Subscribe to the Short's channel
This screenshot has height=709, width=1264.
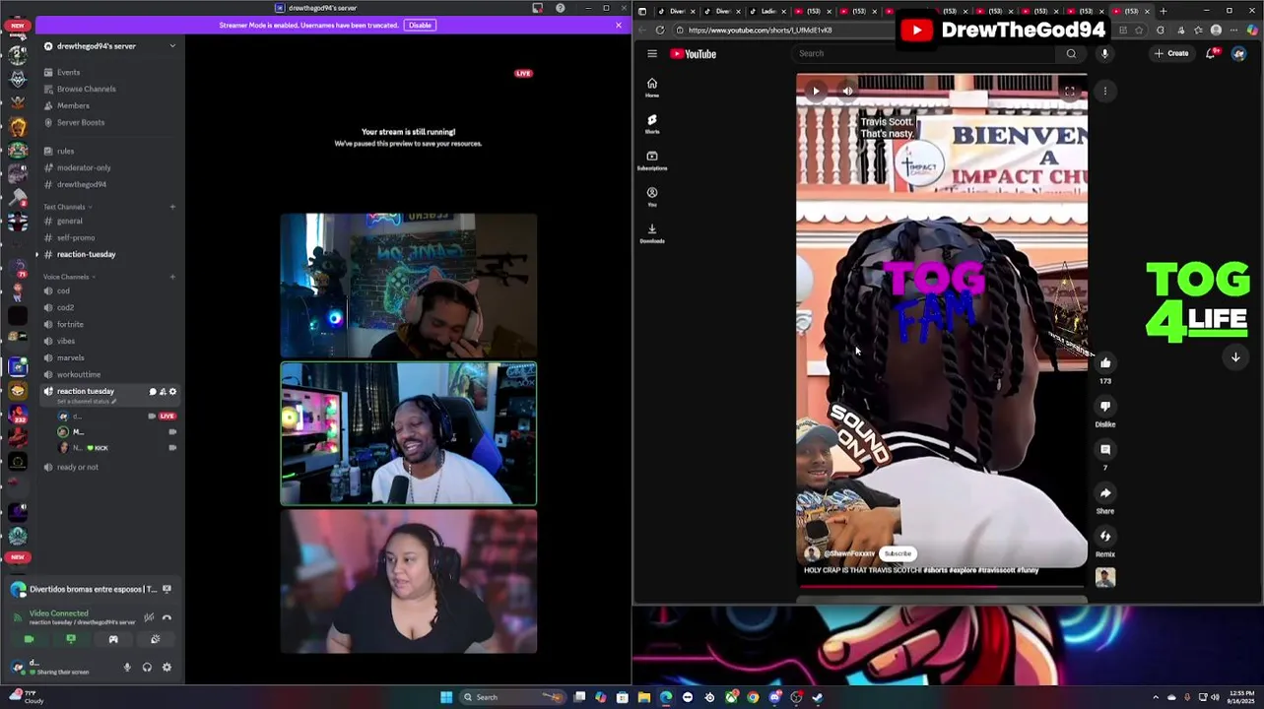tap(898, 553)
